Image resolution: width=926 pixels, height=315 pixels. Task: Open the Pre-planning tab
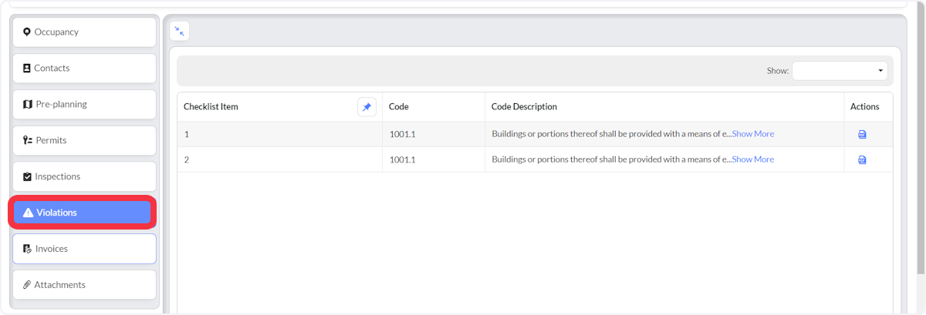84,104
